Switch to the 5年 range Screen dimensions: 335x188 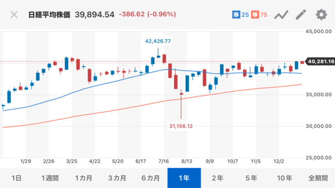click(251, 178)
